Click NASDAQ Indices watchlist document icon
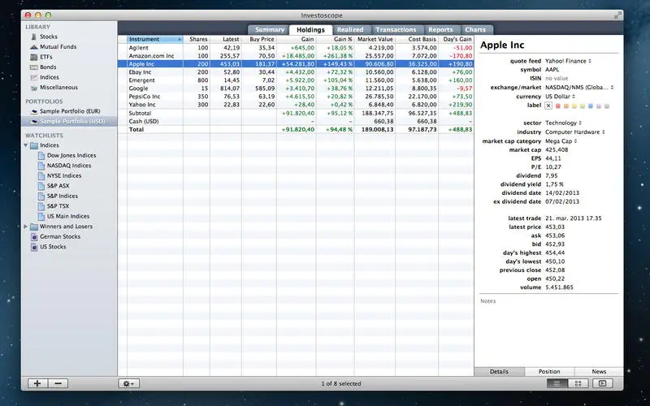Viewport: 650px width, 406px height. coord(41,166)
